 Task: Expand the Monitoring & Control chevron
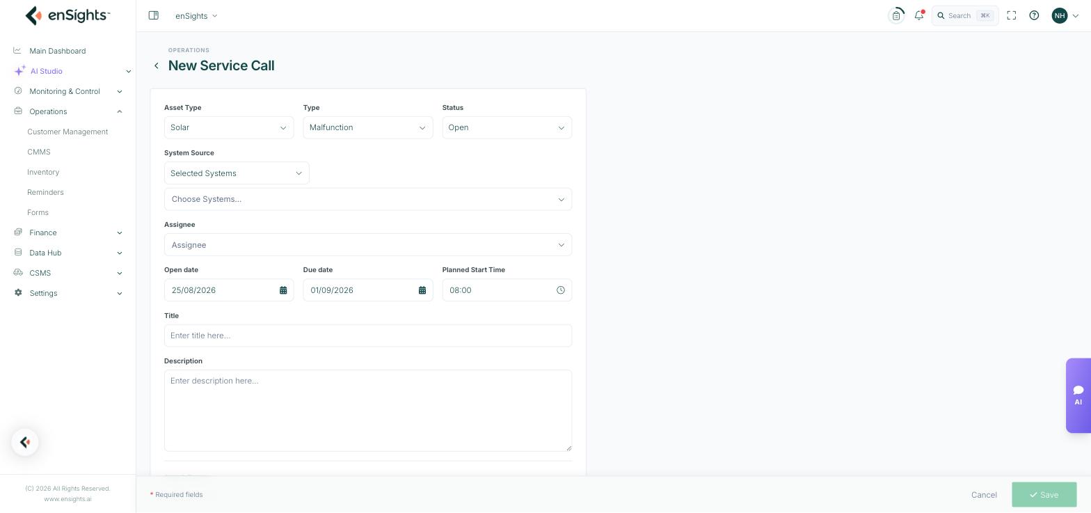(x=119, y=91)
